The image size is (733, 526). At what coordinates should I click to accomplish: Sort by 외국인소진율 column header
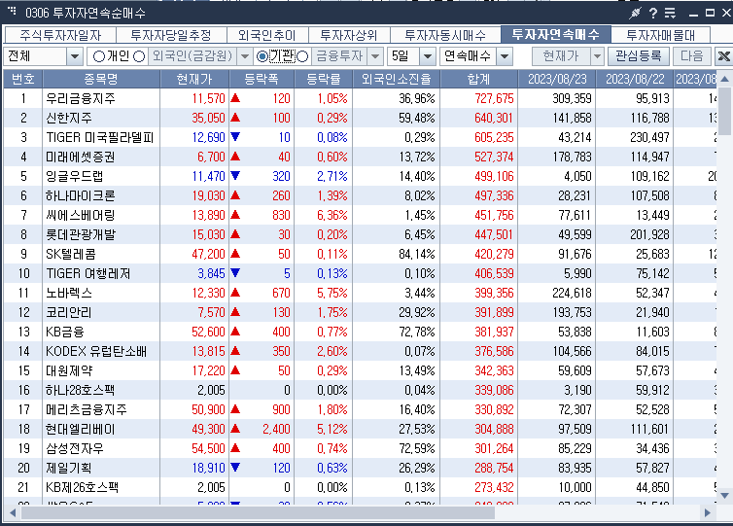pos(396,79)
